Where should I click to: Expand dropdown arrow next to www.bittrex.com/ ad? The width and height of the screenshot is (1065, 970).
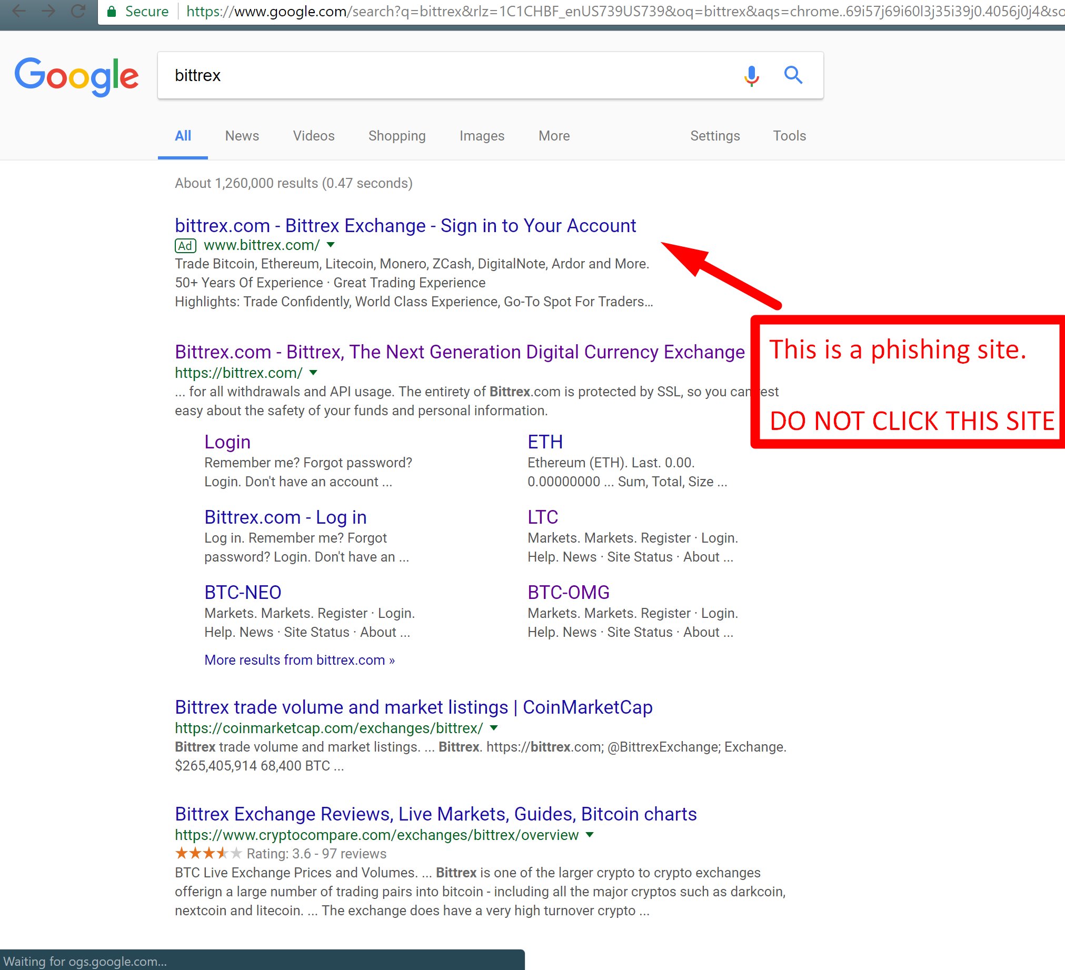[x=331, y=245]
